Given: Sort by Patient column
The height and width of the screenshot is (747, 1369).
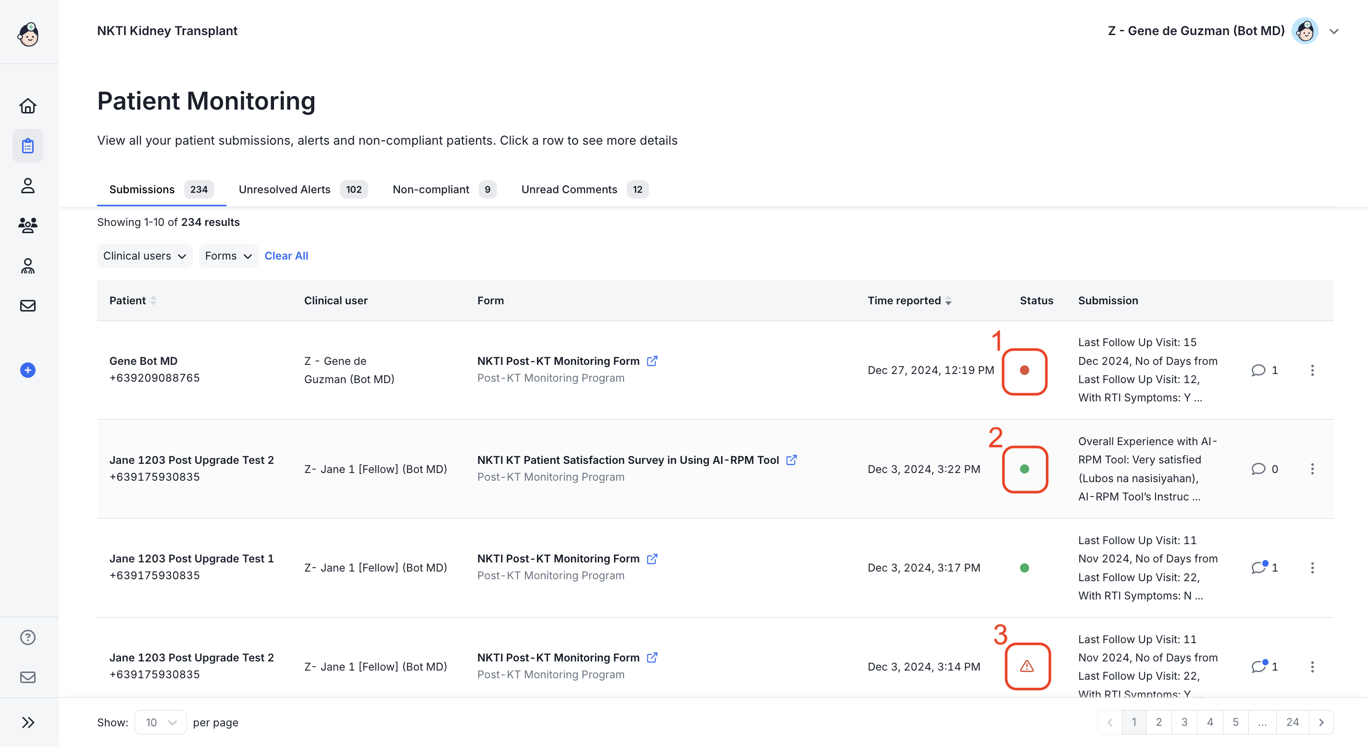Looking at the screenshot, I should [153, 301].
